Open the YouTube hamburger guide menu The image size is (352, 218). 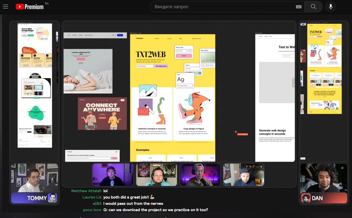click(5, 7)
